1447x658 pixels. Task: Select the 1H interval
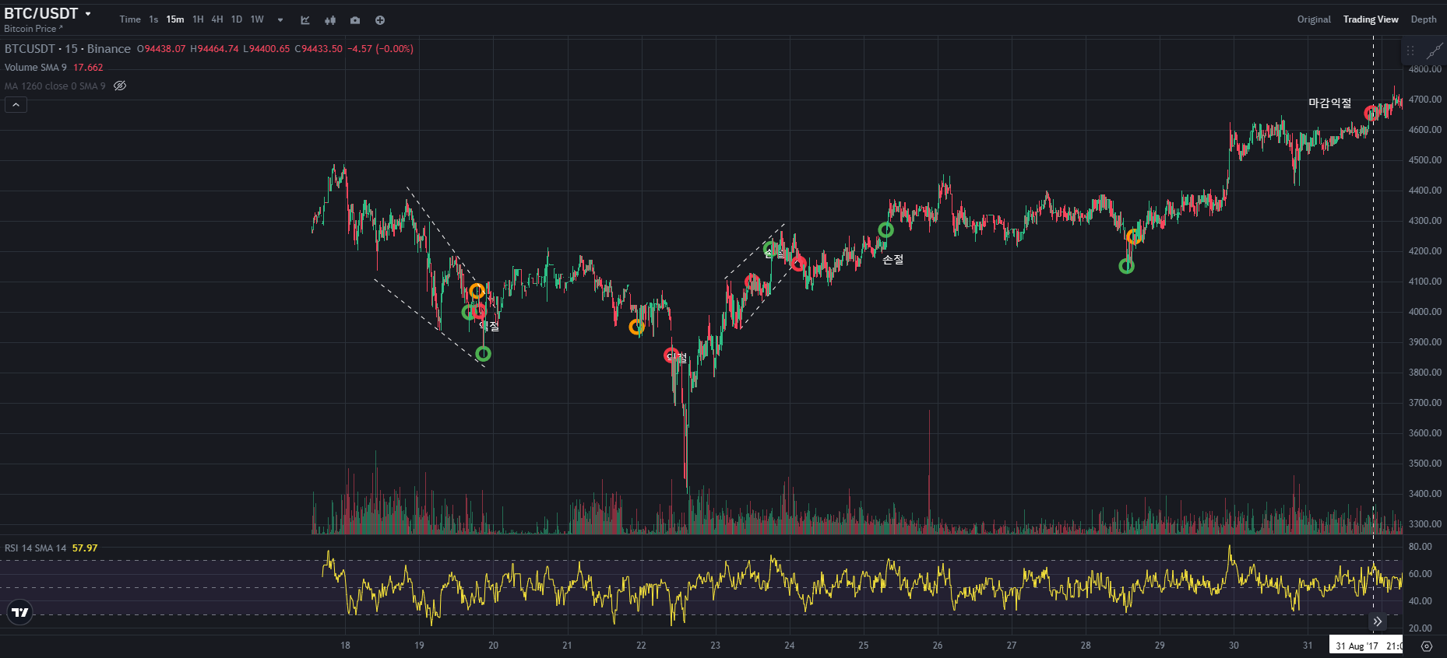198,19
